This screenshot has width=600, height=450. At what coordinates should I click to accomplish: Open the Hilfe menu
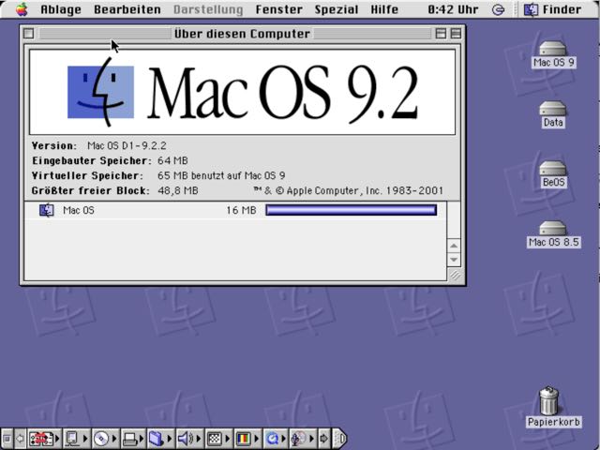click(384, 9)
